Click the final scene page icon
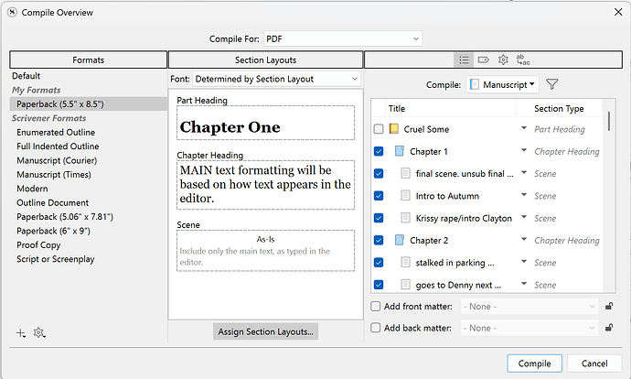The width and height of the screenshot is (631, 379). point(406,174)
